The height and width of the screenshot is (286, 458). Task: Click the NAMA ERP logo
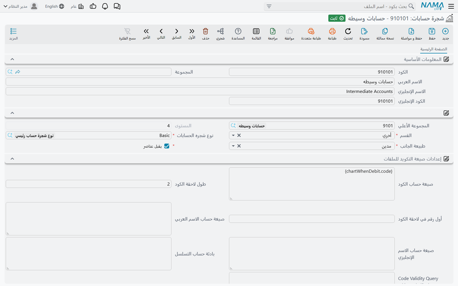432,6
